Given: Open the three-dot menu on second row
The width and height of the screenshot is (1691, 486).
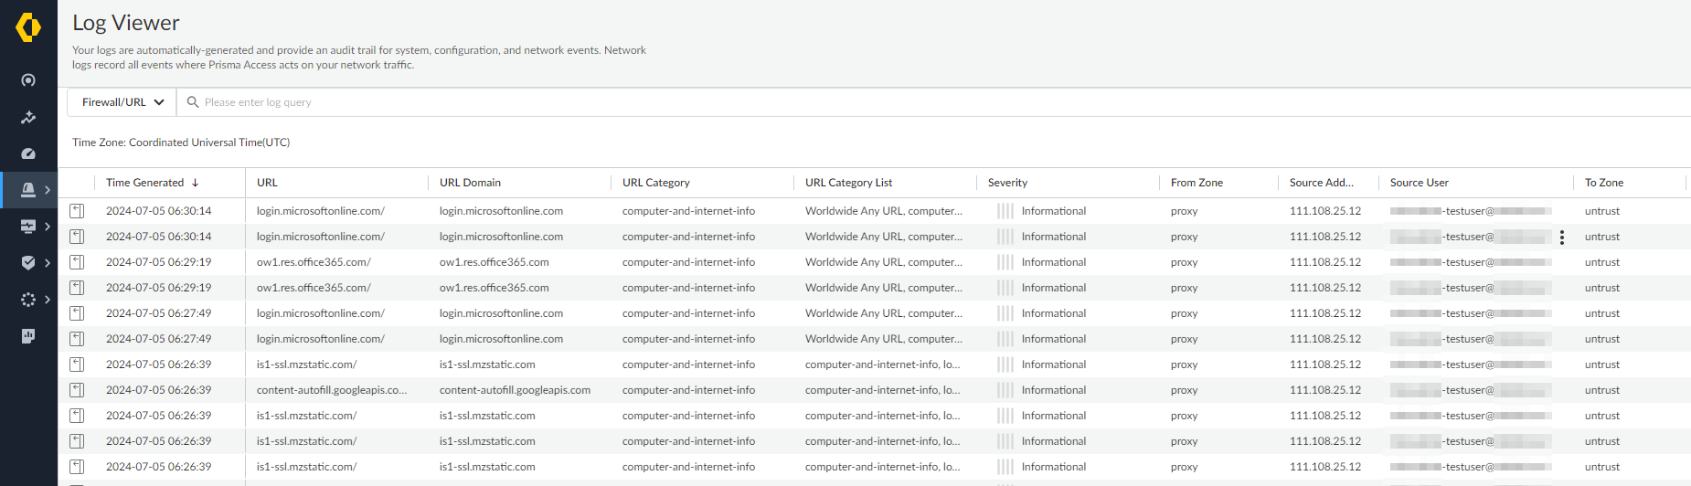Looking at the screenshot, I should [x=1562, y=238].
